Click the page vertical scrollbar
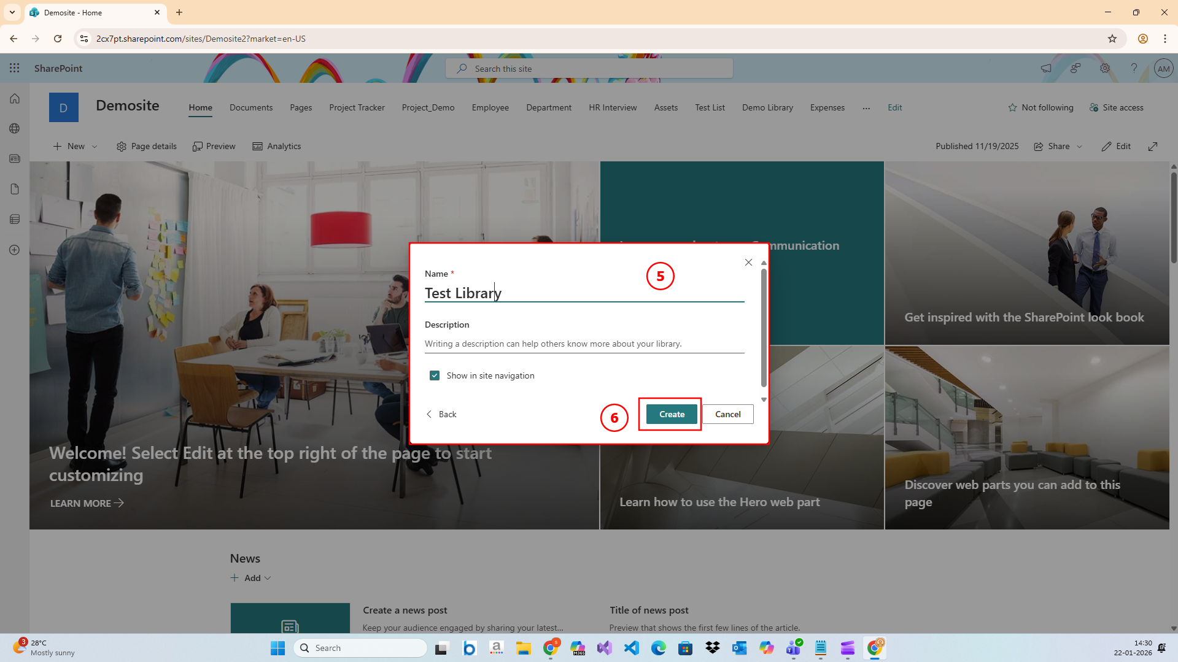The height and width of the screenshot is (662, 1178). click(1173, 217)
